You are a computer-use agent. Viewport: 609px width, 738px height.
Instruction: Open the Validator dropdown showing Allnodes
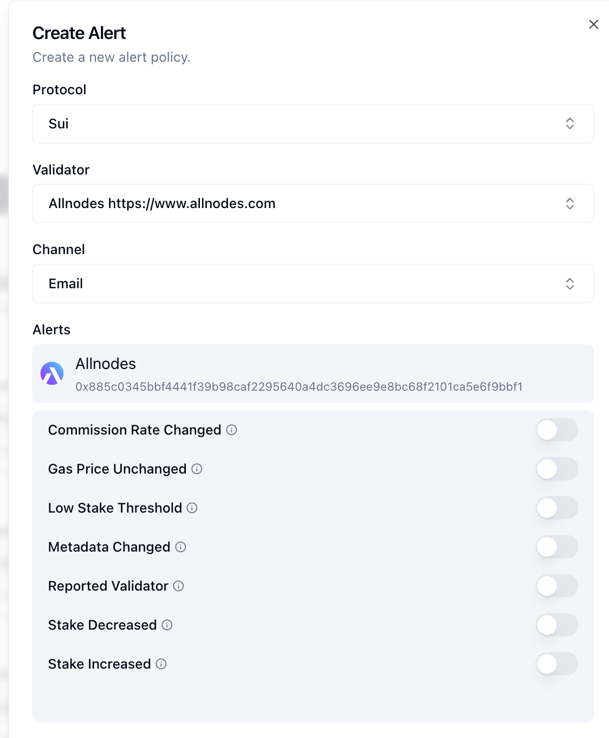[x=313, y=204]
